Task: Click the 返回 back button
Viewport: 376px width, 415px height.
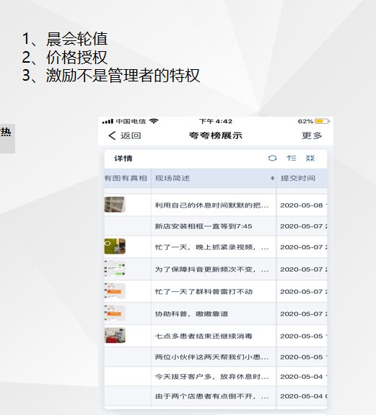Action: click(x=125, y=135)
